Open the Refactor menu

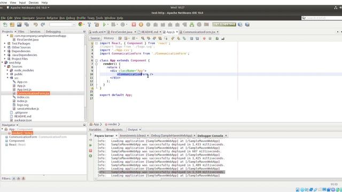pos(52,18)
